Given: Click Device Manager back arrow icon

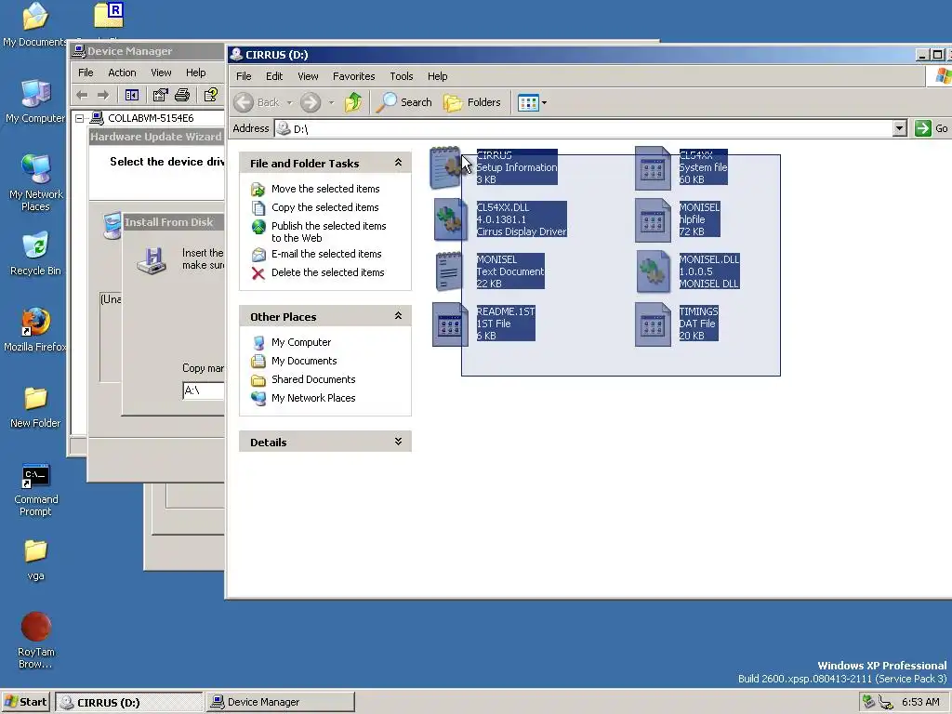Looking at the screenshot, I should tap(83, 96).
